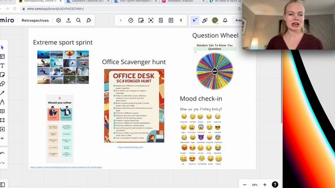The height and width of the screenshot is (188, 335).
Task: Select the Office Desk Scavenger Hunt image
Action: [134, 105]
